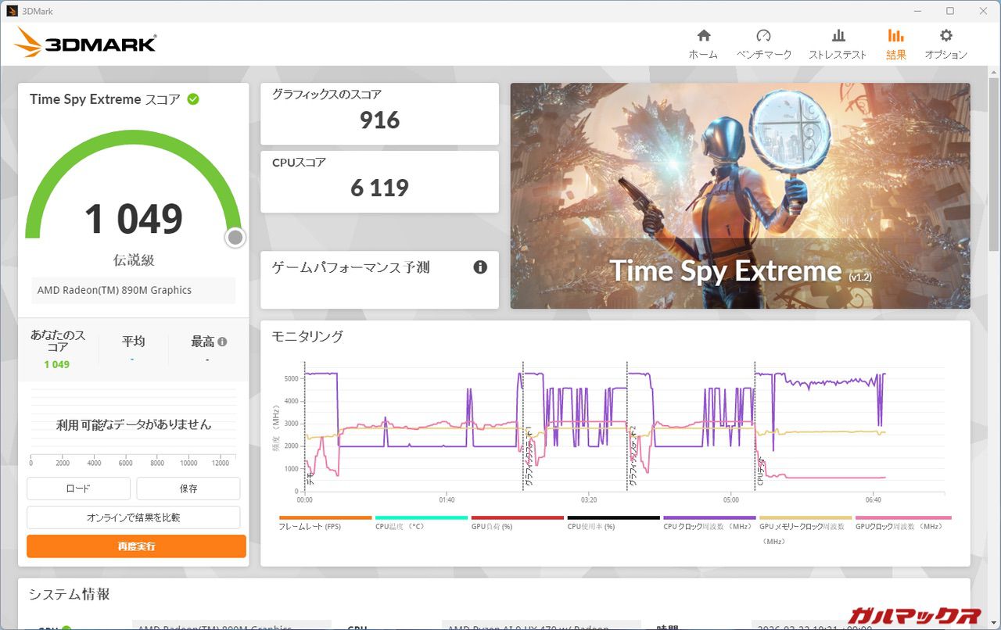1001x630 pixels.
Task: Open the Benchmark (ベンチマーク) gauge icon
Action: pos(763,36)
